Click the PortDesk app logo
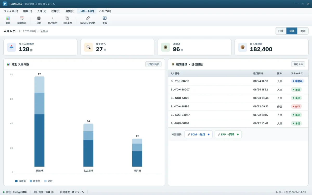The height and width of the screenshot is (195, 312). (x=5, y=4)
